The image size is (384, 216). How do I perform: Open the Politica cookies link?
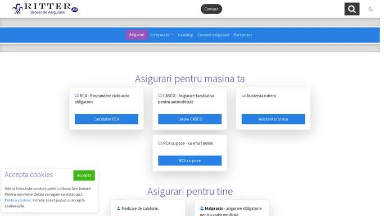point(17,200)
